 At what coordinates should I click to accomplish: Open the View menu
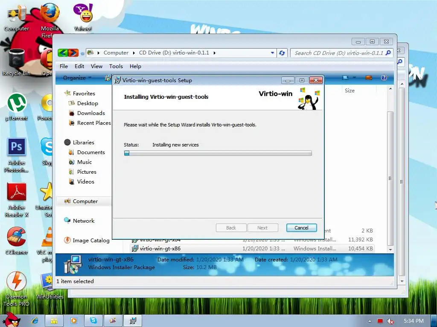point(96,66)
